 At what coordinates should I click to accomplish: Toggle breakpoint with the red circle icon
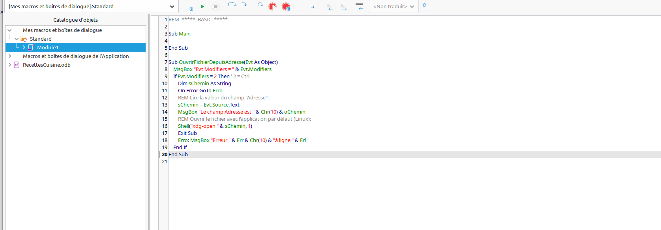click(272, 6)
